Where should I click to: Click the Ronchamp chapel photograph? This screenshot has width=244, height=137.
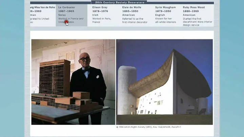pyautogui.click(x=164, y=82)
